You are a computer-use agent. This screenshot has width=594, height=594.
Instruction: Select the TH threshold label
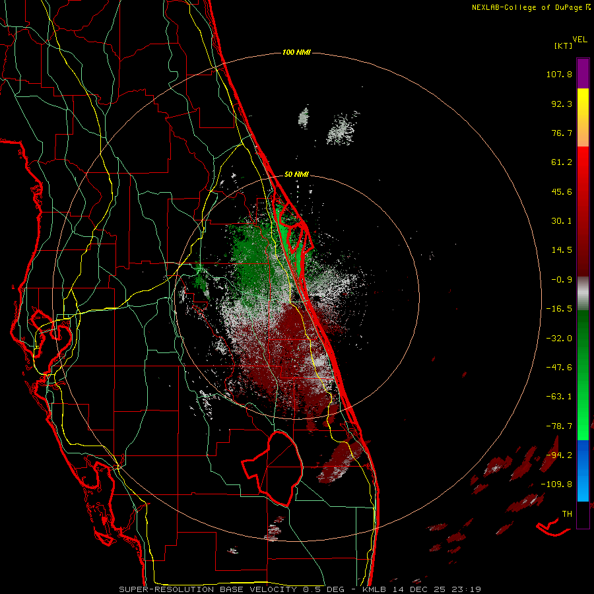click(567, 514)
